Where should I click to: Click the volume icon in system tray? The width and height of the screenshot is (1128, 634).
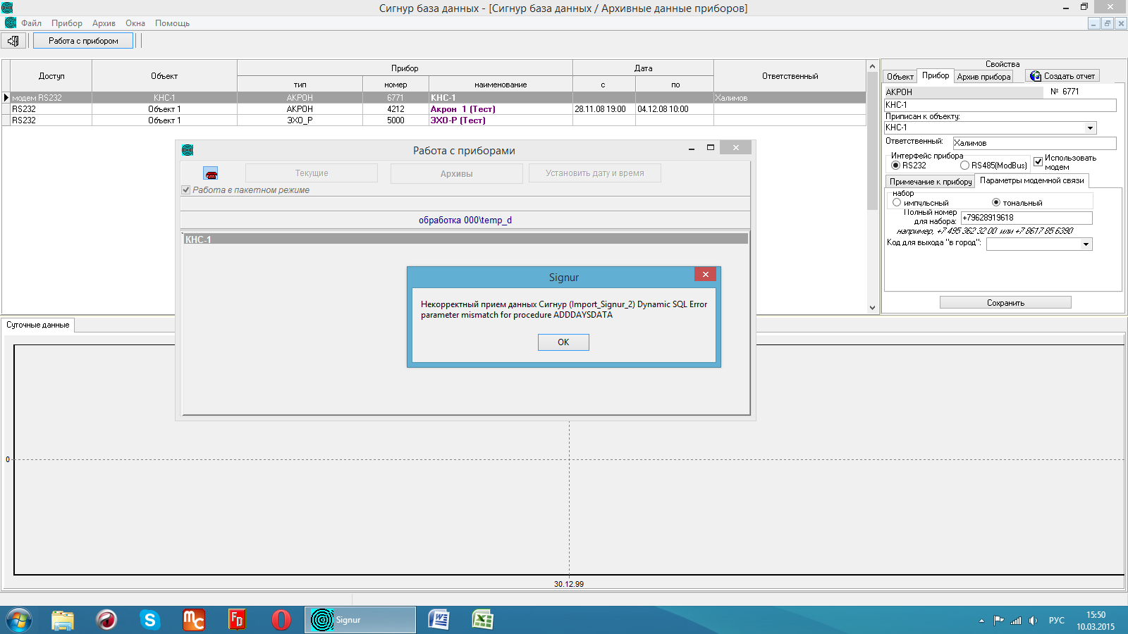(1033, 621)
